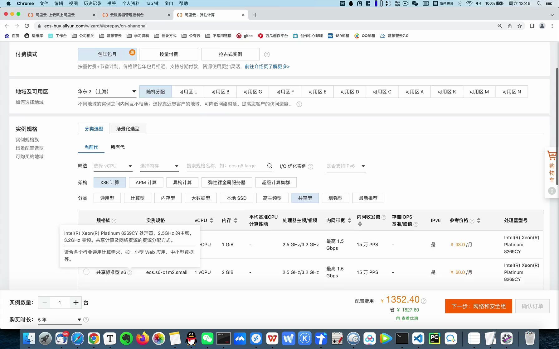Select ARM 计算 architecture
Image resolution: width=559 pixels, height=349 pixels.
point(146,183)
